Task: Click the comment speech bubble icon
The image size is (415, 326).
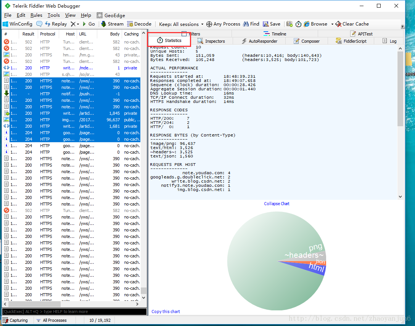Action: (39, 24)
